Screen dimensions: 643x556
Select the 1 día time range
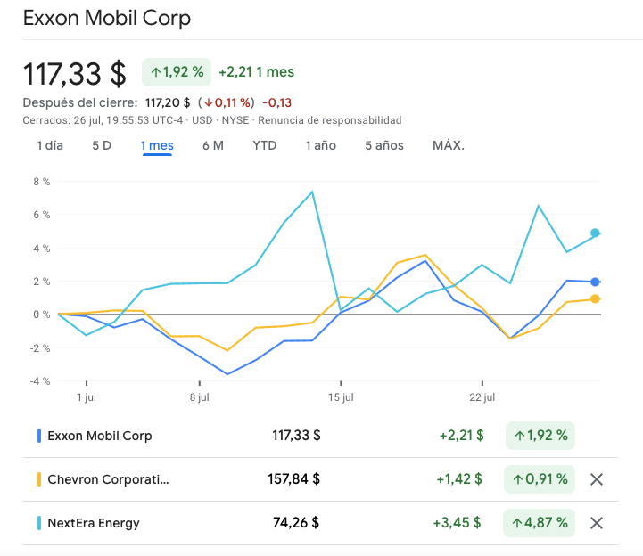[50, 145]
